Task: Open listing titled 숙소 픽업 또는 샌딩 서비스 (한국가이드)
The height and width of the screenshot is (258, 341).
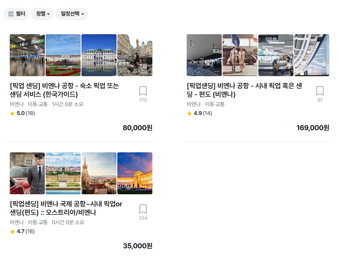Action: (x=64, y=90)
